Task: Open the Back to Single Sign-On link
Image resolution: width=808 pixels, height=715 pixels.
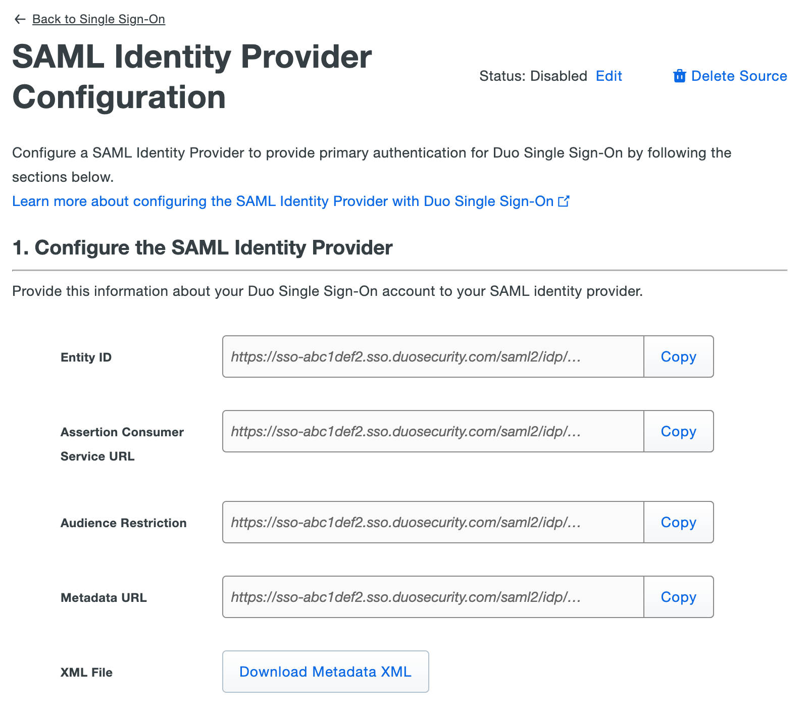Action: (x=98, y=19)
